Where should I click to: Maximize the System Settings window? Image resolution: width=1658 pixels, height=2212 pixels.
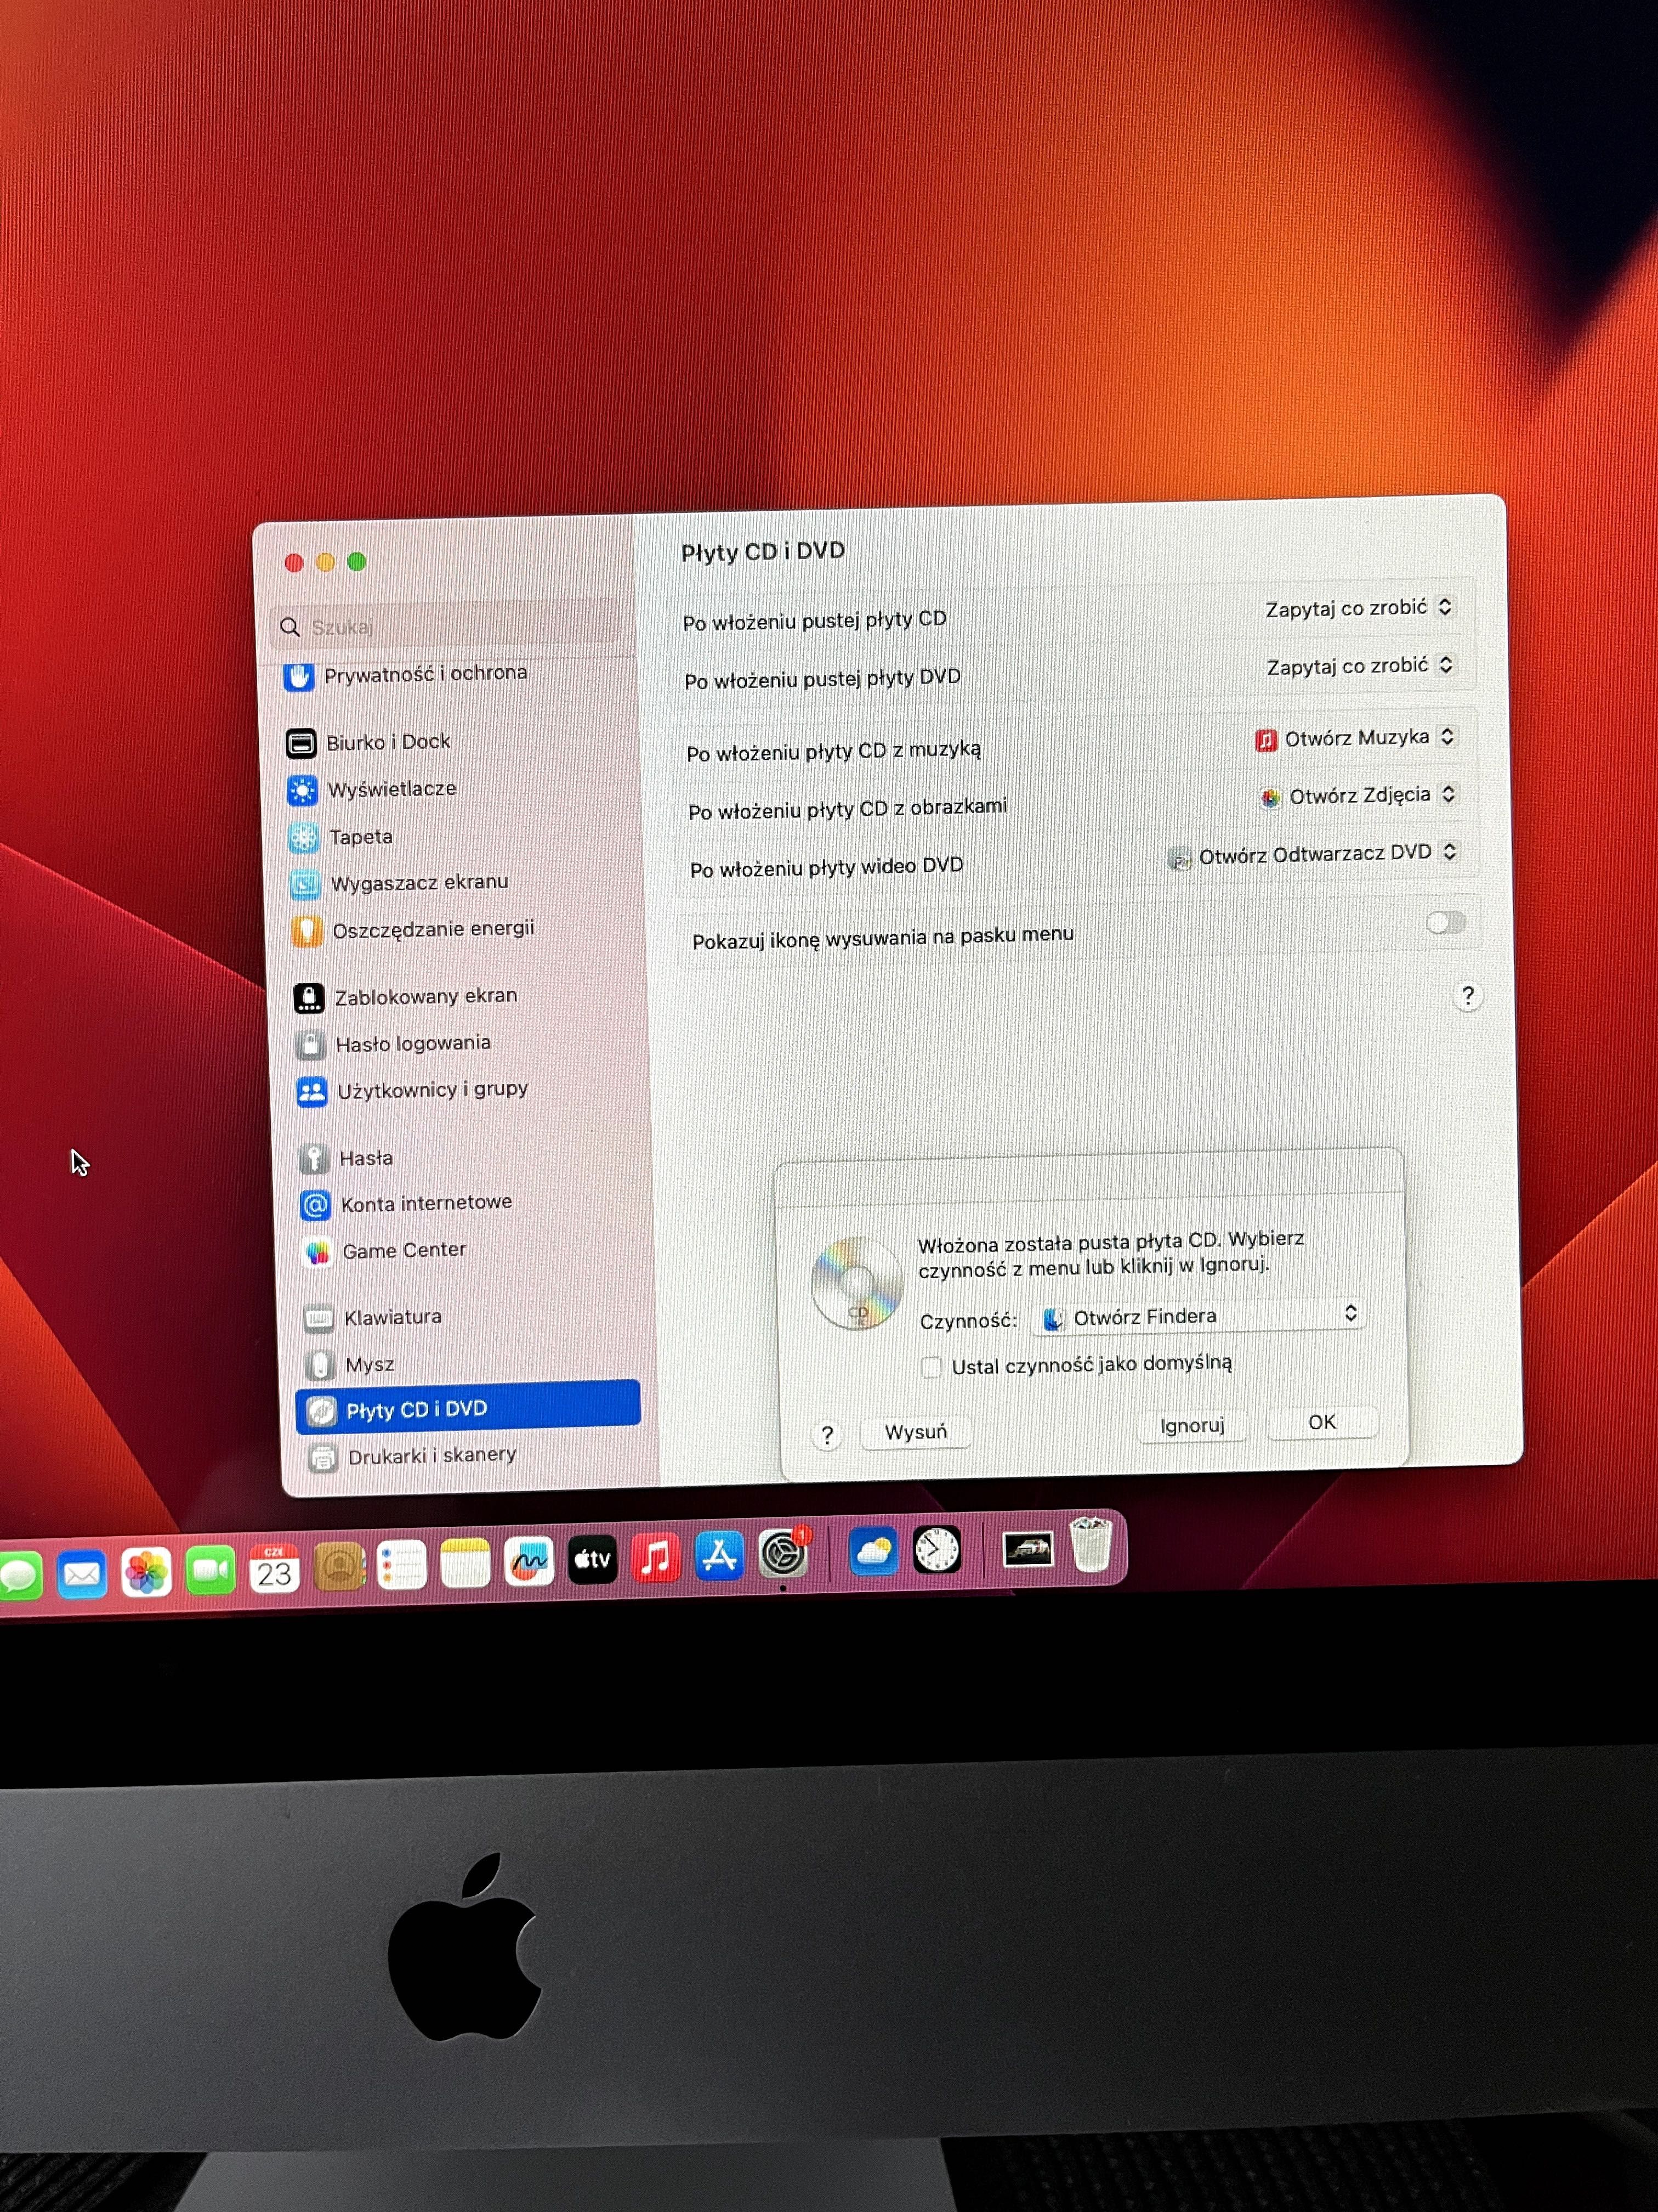pyautogui.click(x=357, y=561)
